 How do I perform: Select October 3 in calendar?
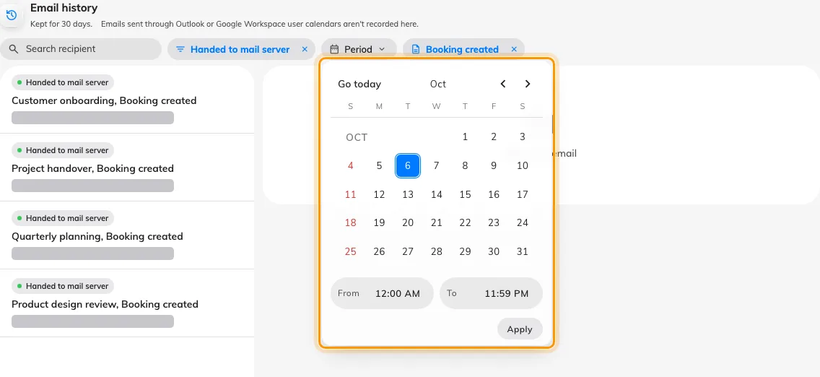pyautogui.click(x=523, y=137)
